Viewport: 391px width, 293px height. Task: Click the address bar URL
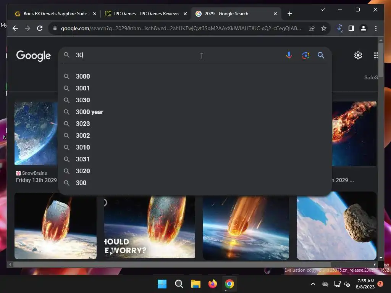[181, 28]
